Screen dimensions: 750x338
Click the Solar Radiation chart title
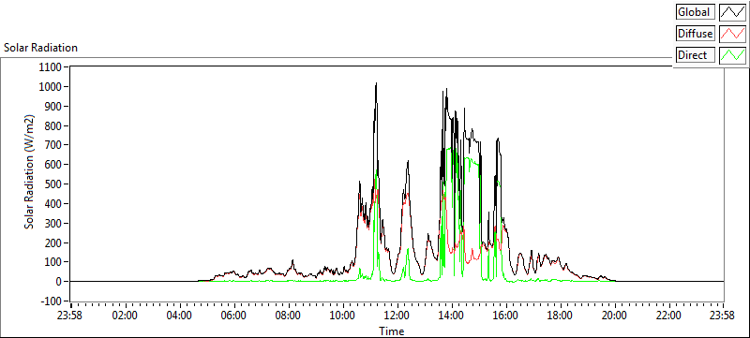pyautogui.click(x=40, y=48)
